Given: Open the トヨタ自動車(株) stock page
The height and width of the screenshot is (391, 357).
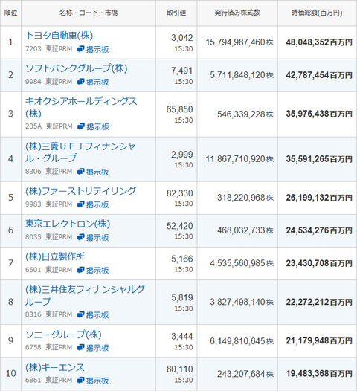Looking at the screenshot, I should point(59,36).
